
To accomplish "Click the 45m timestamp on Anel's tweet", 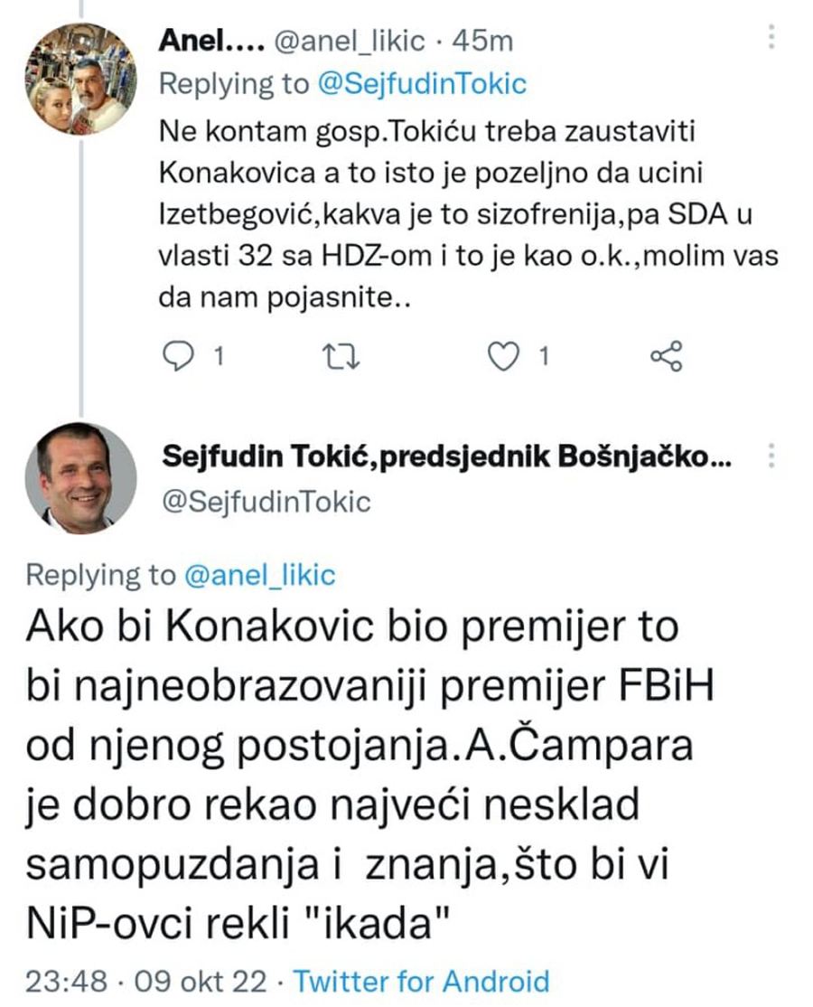I will [x=486, y=41].
